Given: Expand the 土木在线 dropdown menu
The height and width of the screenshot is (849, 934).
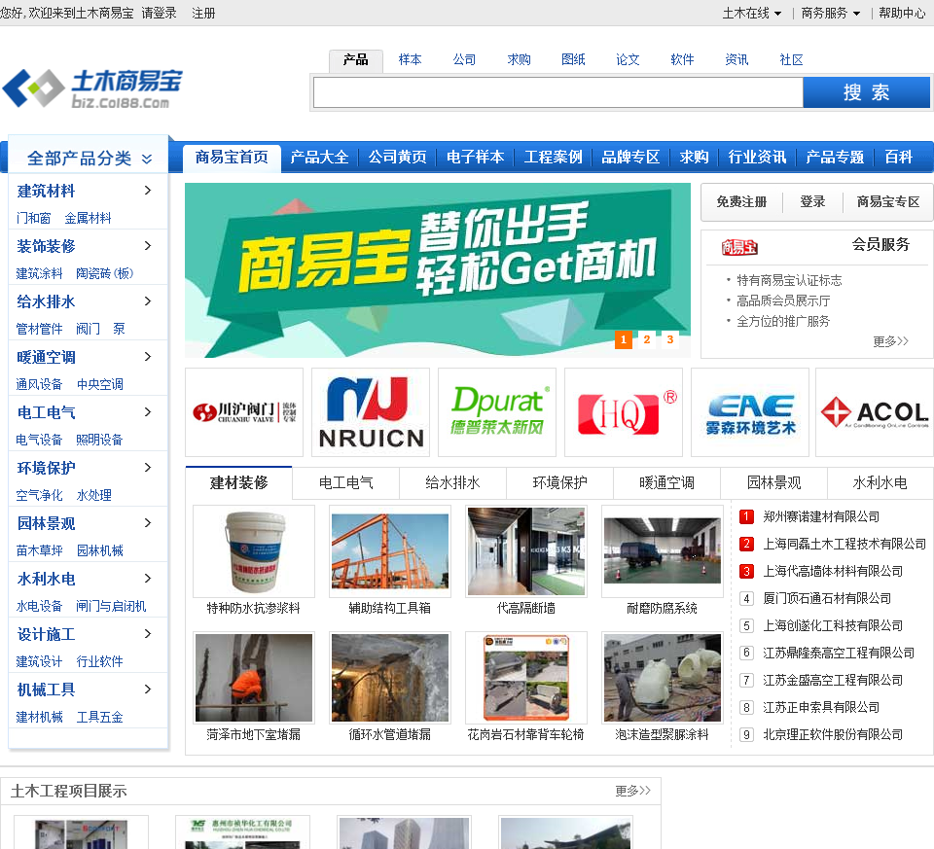Looking at the screenshot, I should click(752, 13).
